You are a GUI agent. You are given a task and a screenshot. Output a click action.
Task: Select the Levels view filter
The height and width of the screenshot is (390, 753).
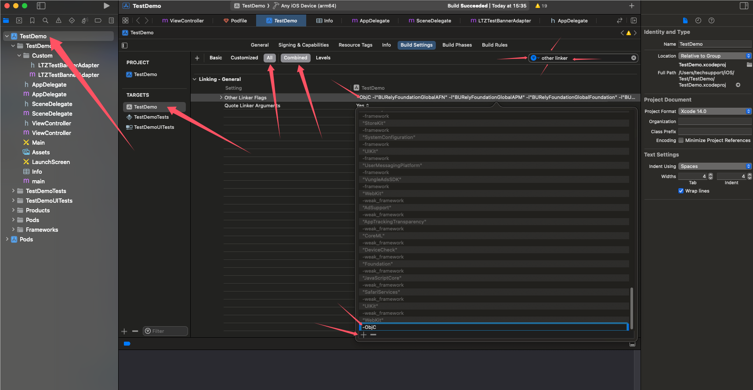point(323,58)
